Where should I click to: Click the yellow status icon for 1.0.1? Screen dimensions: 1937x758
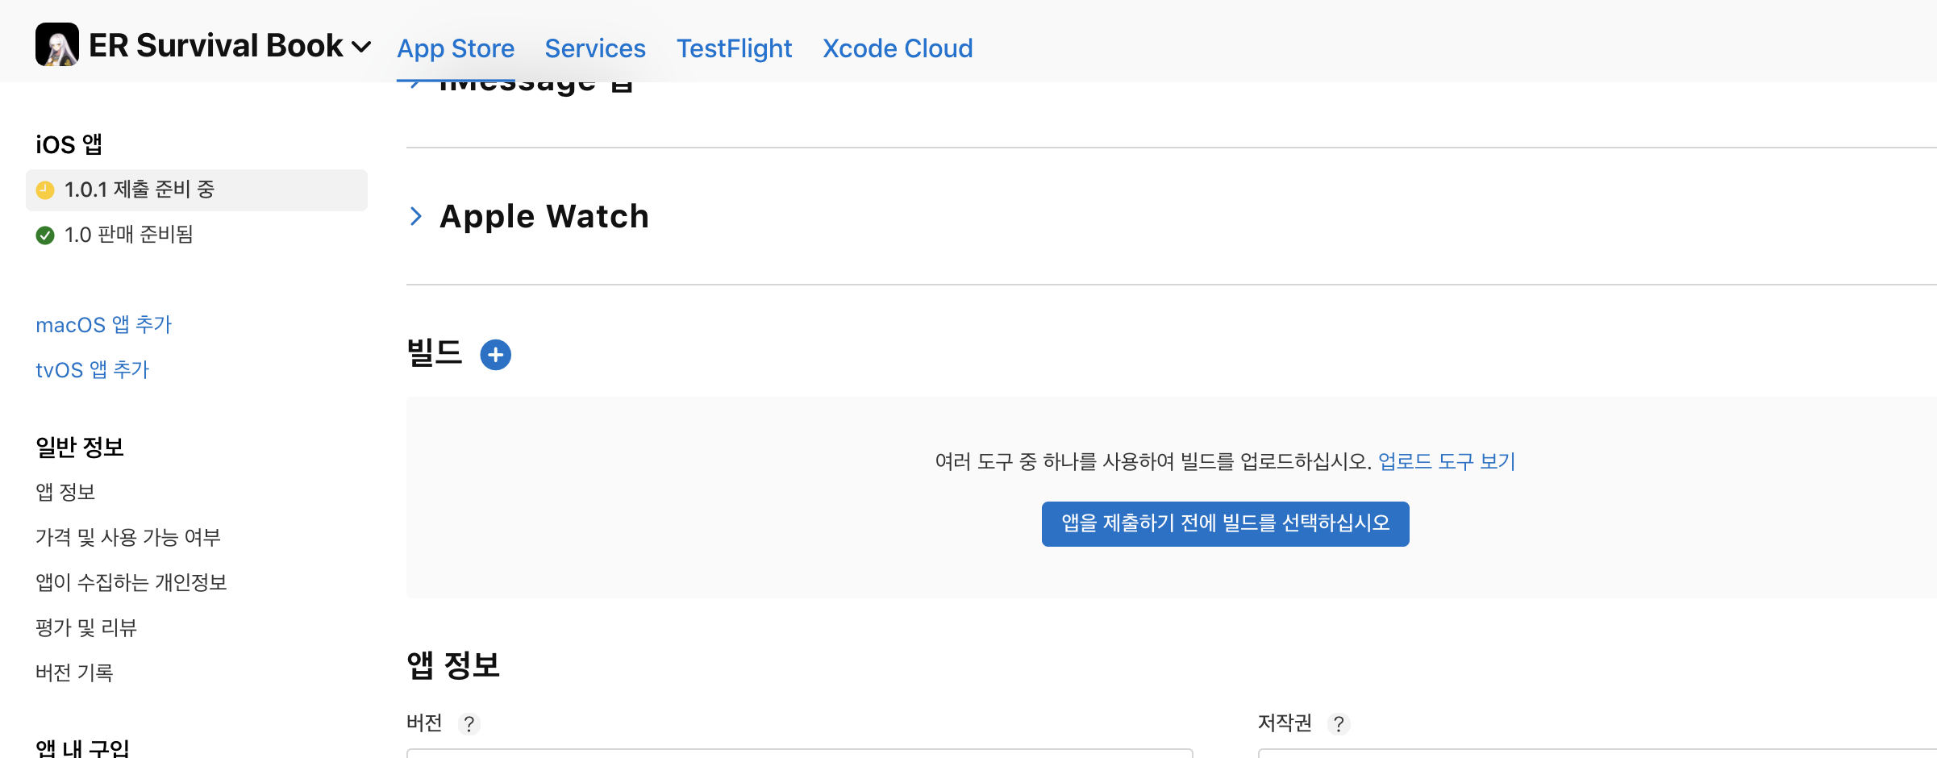[45, 190]
